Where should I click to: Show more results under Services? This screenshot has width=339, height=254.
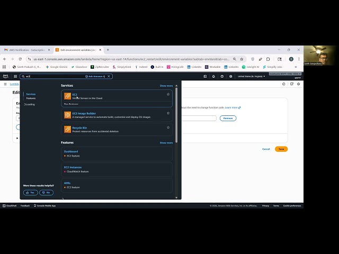pos(166,86)
